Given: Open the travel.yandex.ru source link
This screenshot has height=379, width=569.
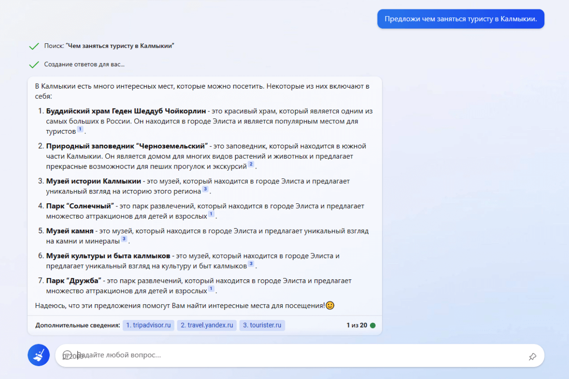Looking at the screenshot, I should click(x=206, y=325).
